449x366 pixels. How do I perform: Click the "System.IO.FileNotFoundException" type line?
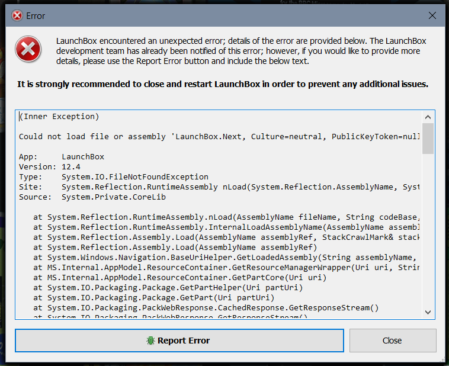(x=114, y=176)
